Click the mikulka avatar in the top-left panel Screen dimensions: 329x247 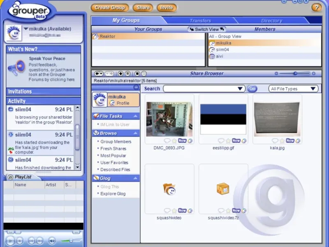pos(14,33)
